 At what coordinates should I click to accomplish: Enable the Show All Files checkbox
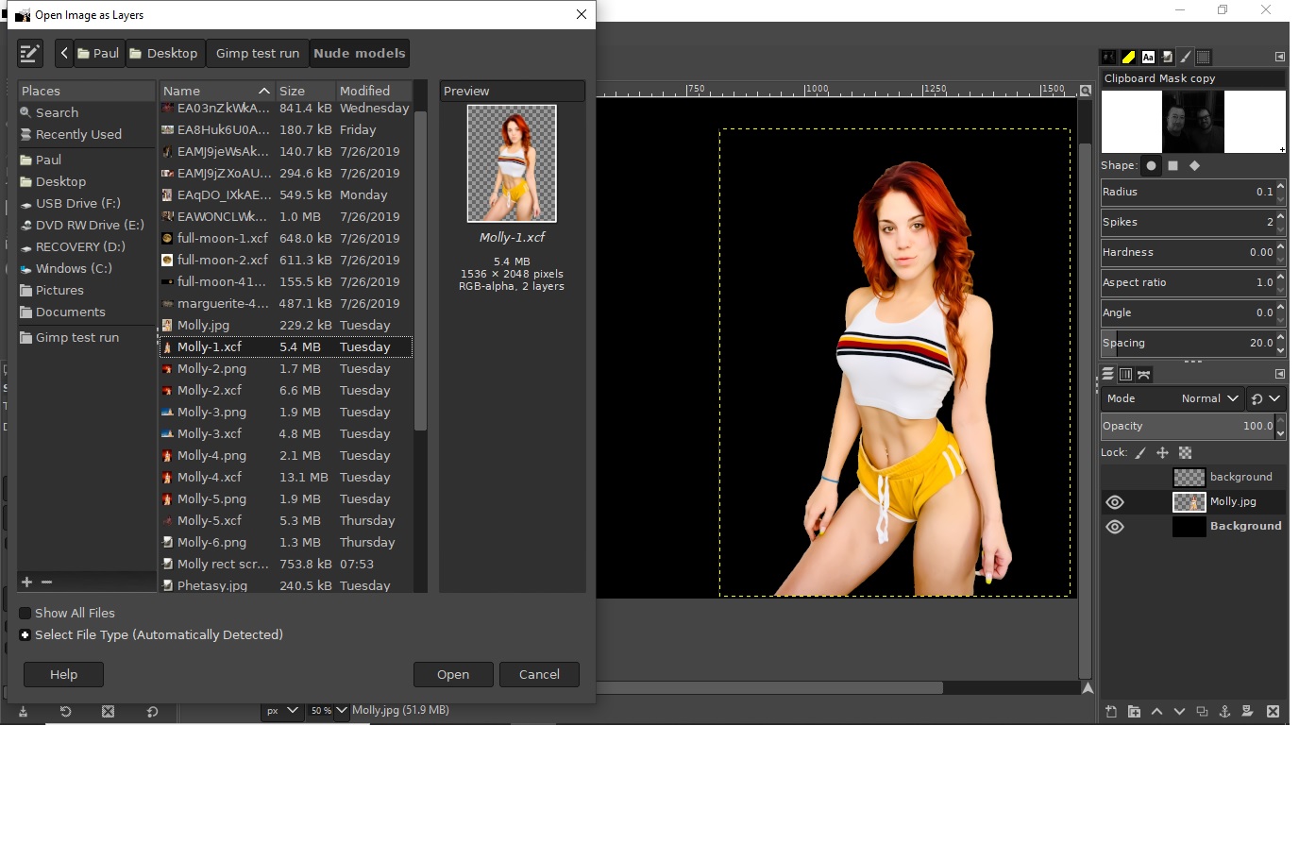pos(25,613)
